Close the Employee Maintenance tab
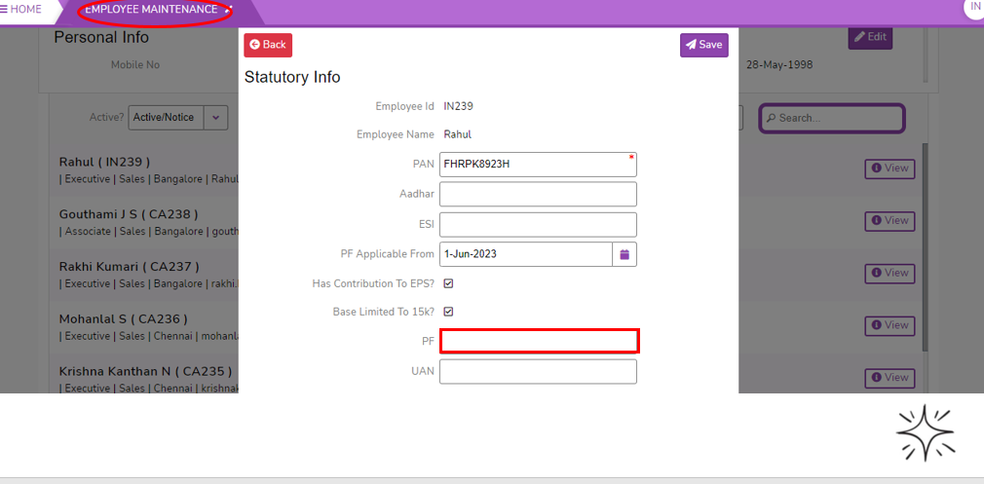The image size is (984, 484). pos(228,10)
